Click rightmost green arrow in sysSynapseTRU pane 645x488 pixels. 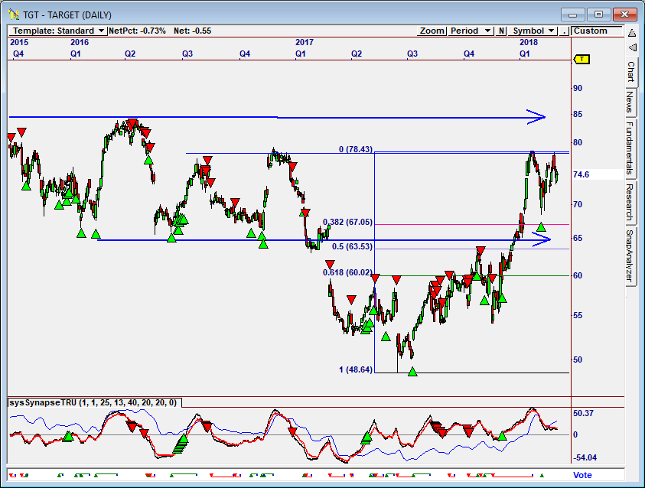click(502, 436)
